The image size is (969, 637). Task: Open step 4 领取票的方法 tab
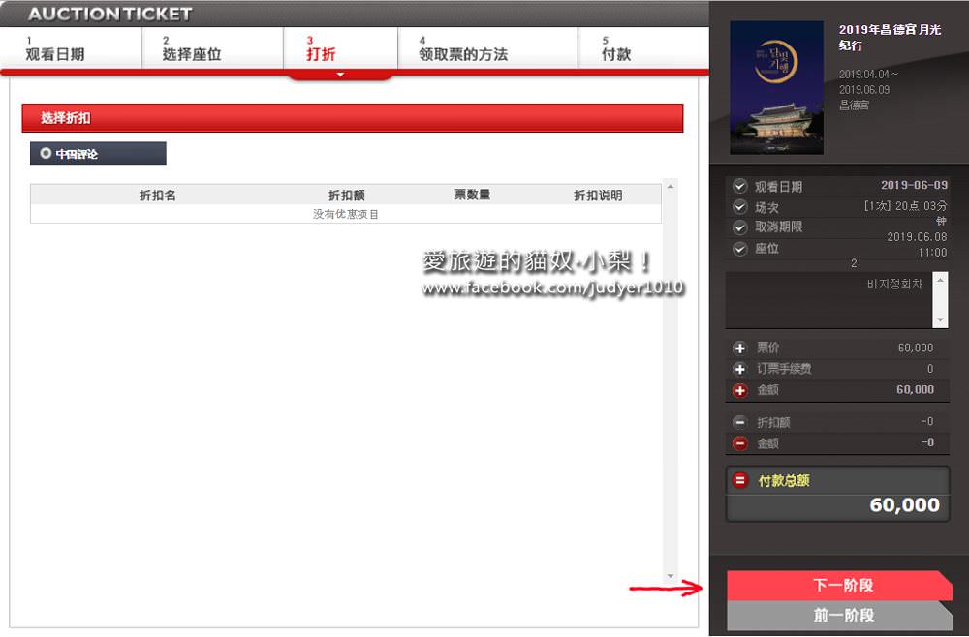[463, 49]
